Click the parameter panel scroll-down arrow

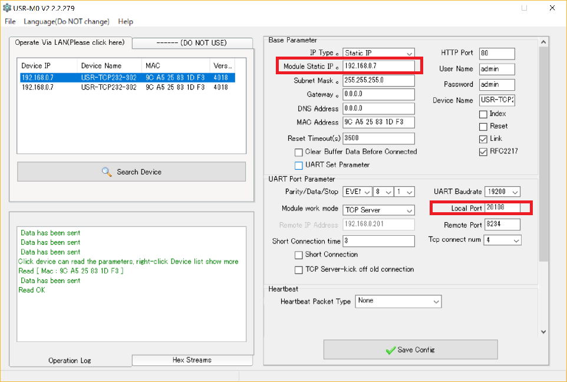[543, 331]
